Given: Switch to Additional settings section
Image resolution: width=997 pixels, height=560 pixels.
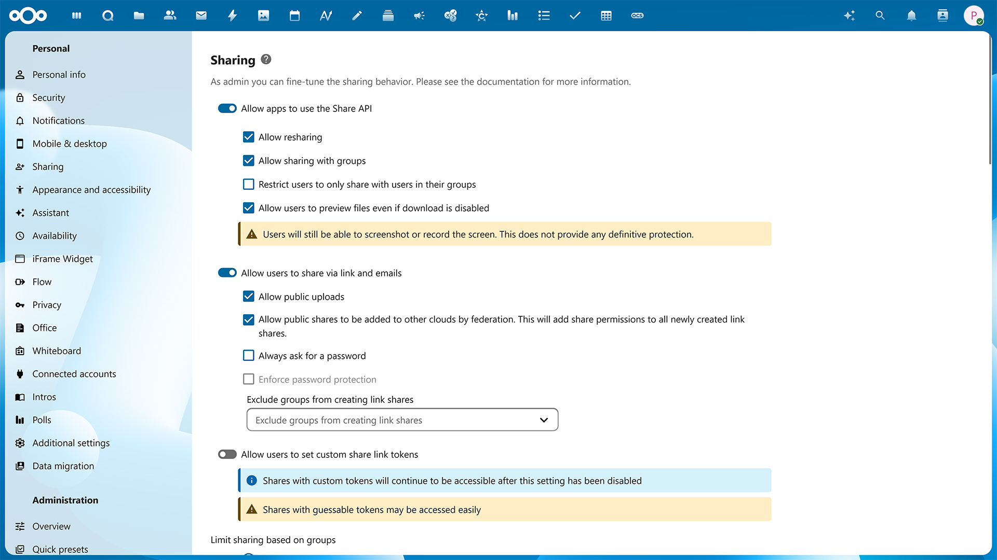Looking at the screenshot, I should coord(71,443).
